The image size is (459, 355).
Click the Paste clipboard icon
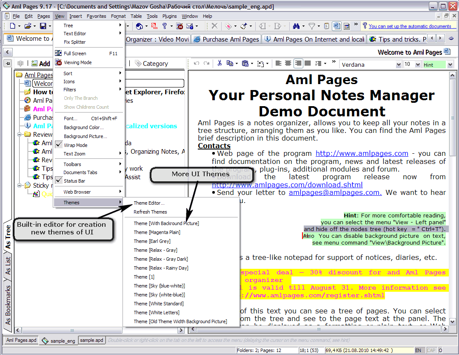pos(245,63)
